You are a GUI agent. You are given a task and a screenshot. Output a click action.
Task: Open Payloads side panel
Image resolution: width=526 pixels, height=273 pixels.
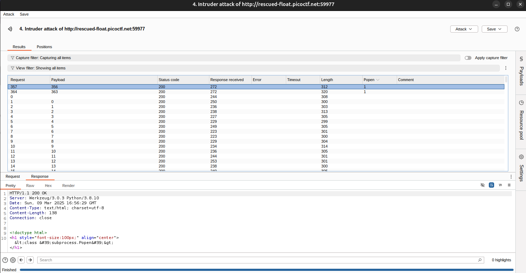pyautogui.click(x=521, y=72)
